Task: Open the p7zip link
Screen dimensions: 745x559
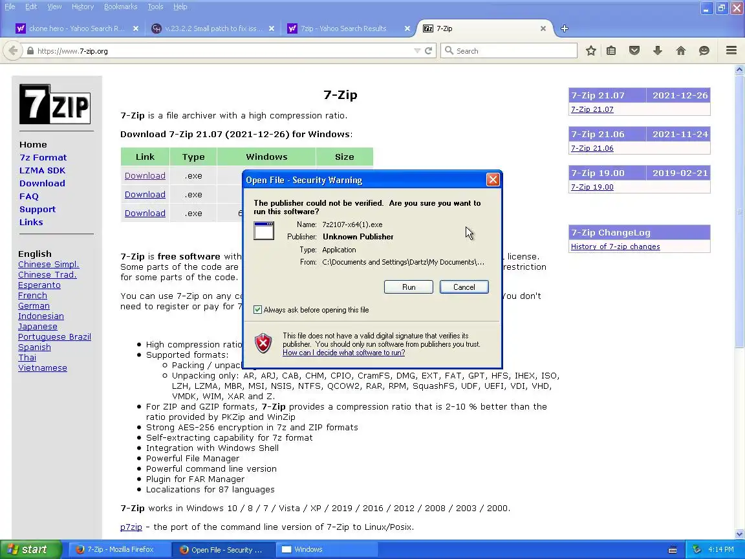Action: coord(131,527)
